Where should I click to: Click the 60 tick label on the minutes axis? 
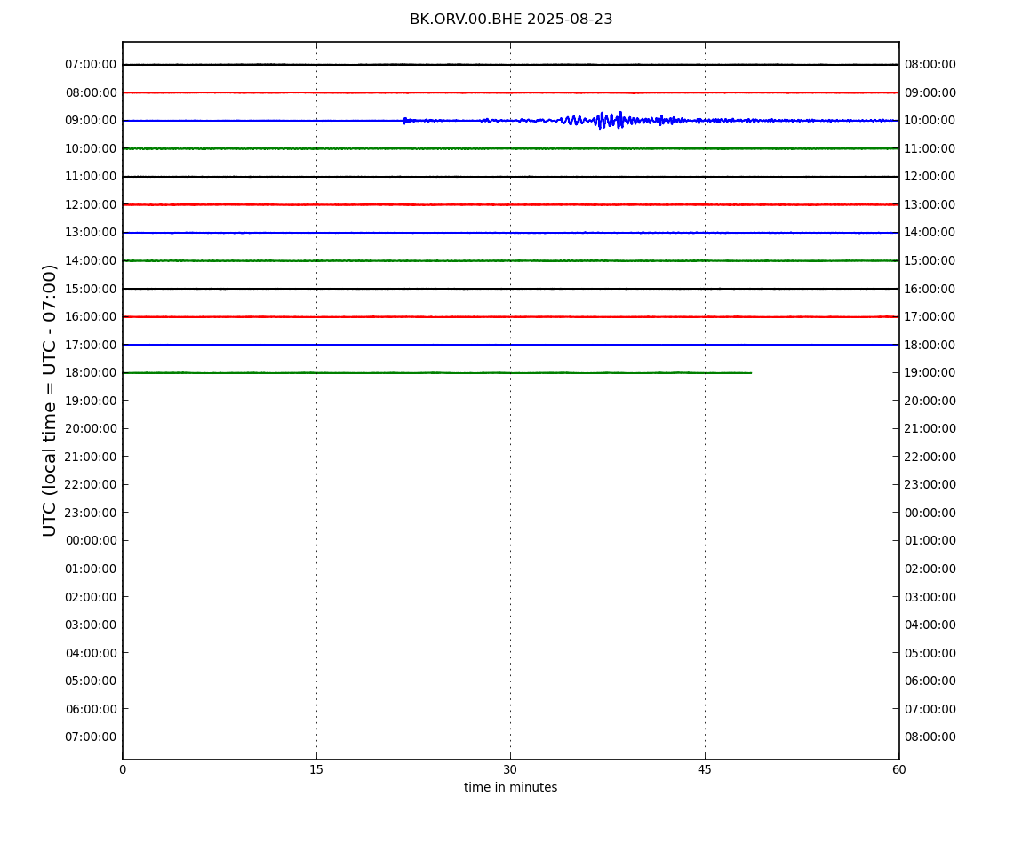tap(898, 769)
